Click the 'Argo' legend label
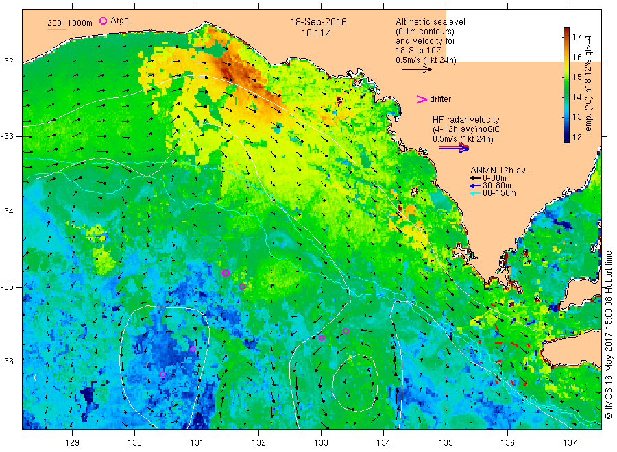This screenshot has width=617, height=452. tap(119, 21)
